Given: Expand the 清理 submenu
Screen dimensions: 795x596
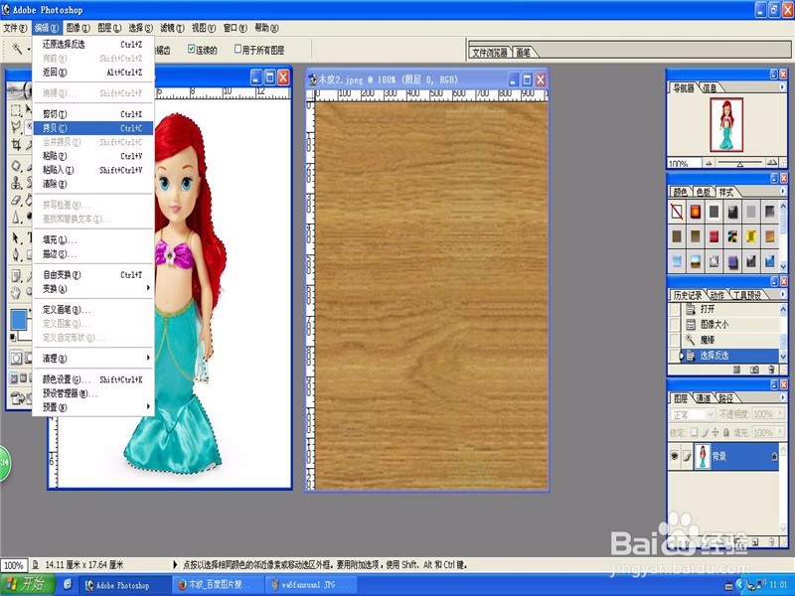Looking at the screenshot, I should tap(93, 359).
